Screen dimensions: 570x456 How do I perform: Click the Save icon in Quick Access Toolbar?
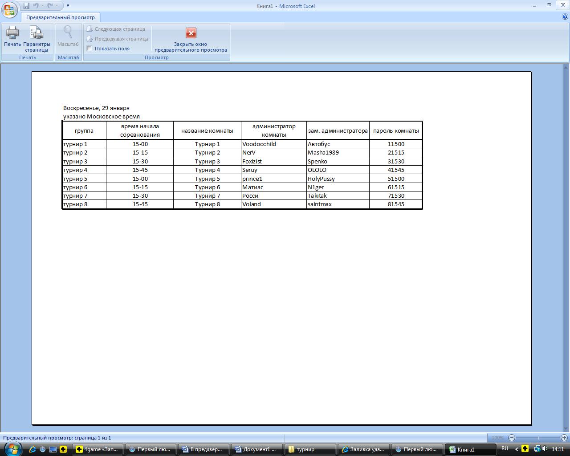(26, 6)
